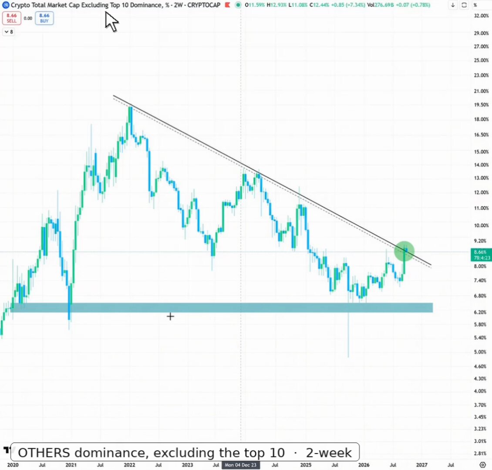The width and height of the screenshot is (492, 470).
Task: Click the L11.08% low value
Action: (298, 5)
